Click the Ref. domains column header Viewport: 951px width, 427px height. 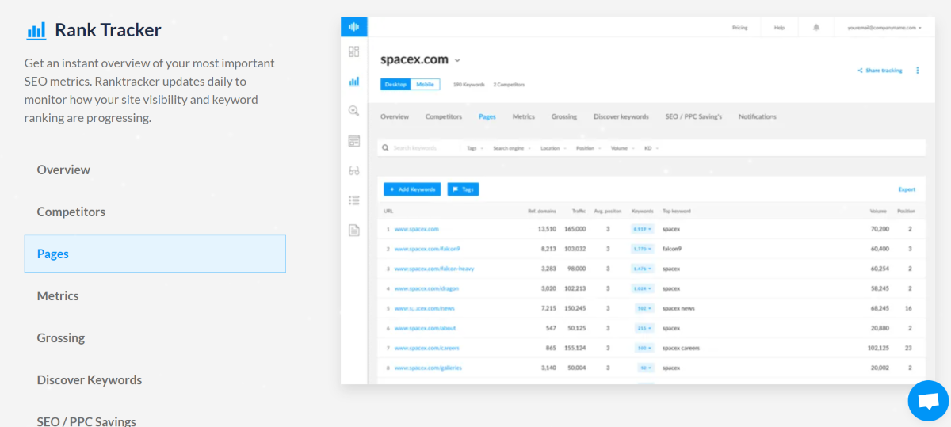(542, 211)
